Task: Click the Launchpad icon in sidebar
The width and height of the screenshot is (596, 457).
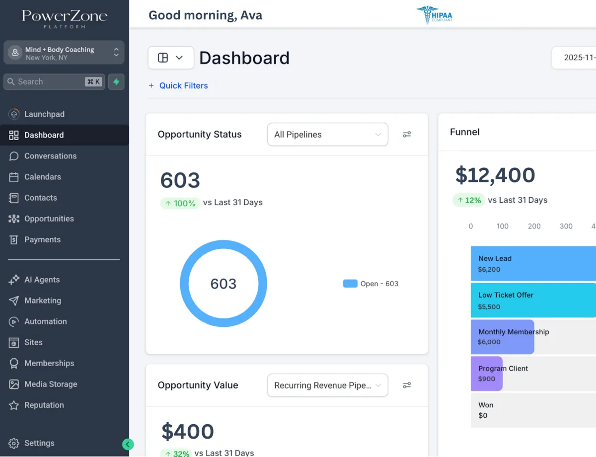Action: pyautogui.click(x=14, y=114)
